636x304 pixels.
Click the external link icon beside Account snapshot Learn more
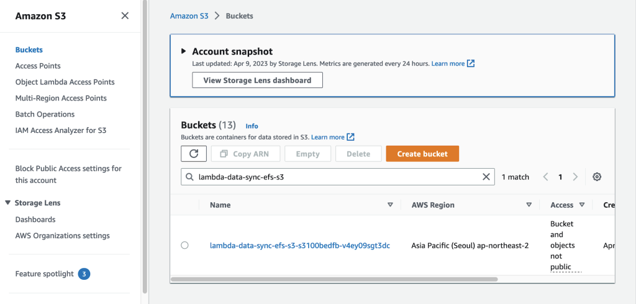click(x=471, y=64)
